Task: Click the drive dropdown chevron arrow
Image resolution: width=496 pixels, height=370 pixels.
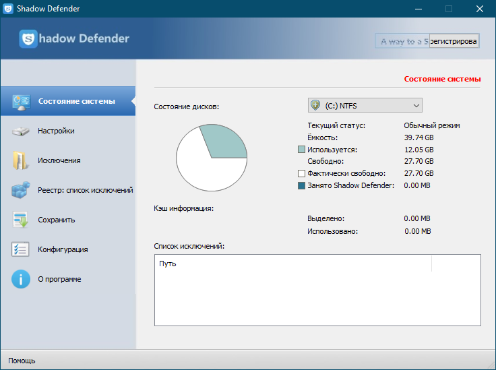Action: pos(416,106)
